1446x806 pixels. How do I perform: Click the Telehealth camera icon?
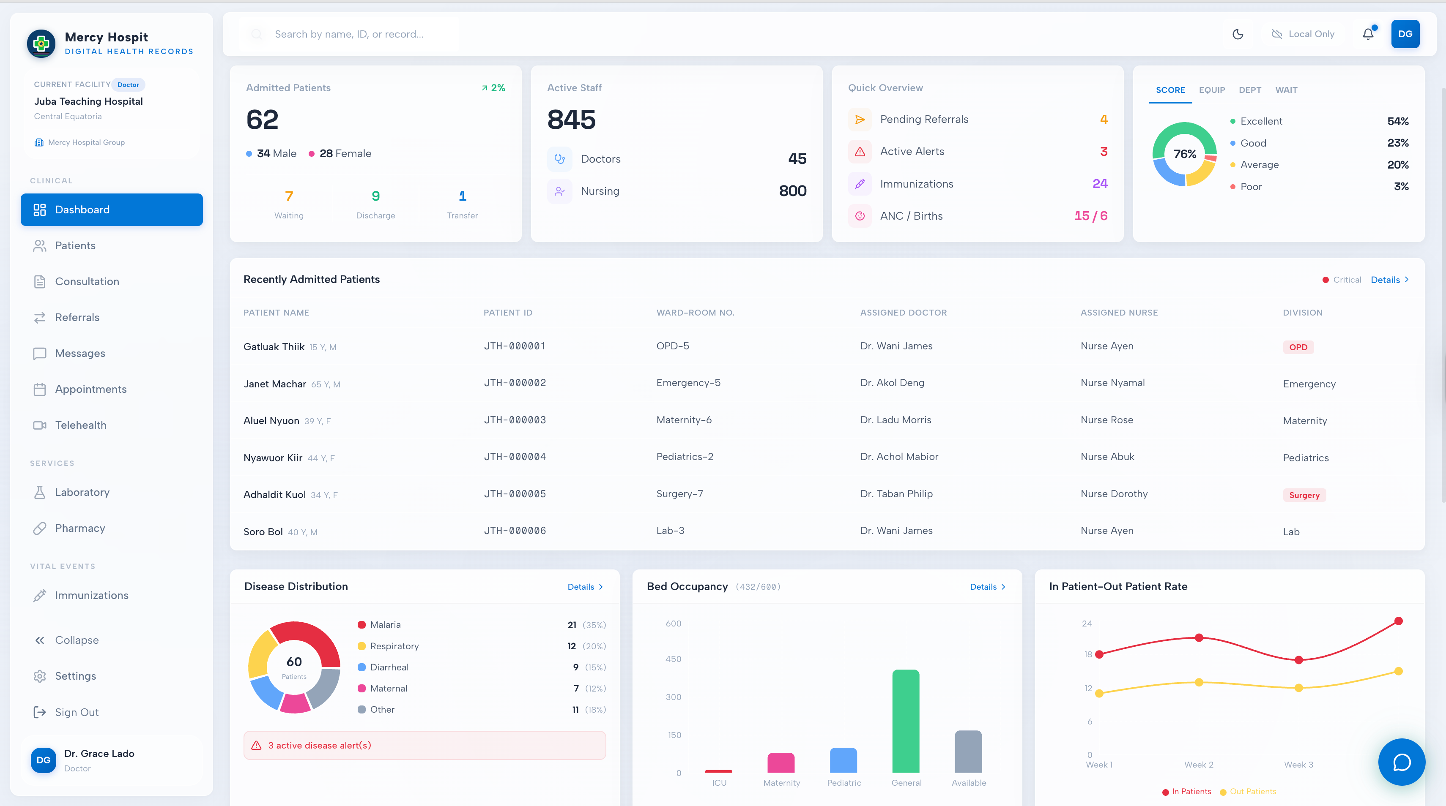(x=39, y=425)
